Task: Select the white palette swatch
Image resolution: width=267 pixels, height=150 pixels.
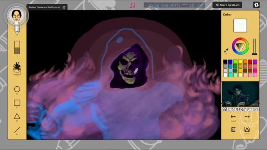Action: tap(225, 75)
